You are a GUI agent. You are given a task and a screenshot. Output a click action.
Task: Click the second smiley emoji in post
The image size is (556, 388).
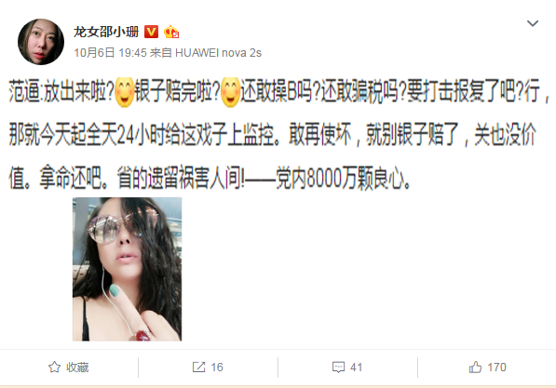(x=230, y=92)
